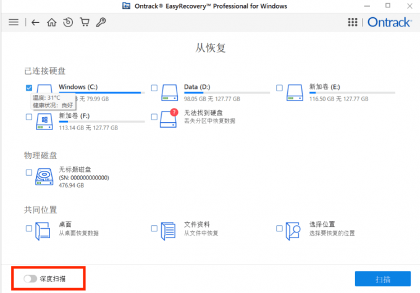Select the Windows (C:) label
The image size is (420, 293).
(78, 87)
